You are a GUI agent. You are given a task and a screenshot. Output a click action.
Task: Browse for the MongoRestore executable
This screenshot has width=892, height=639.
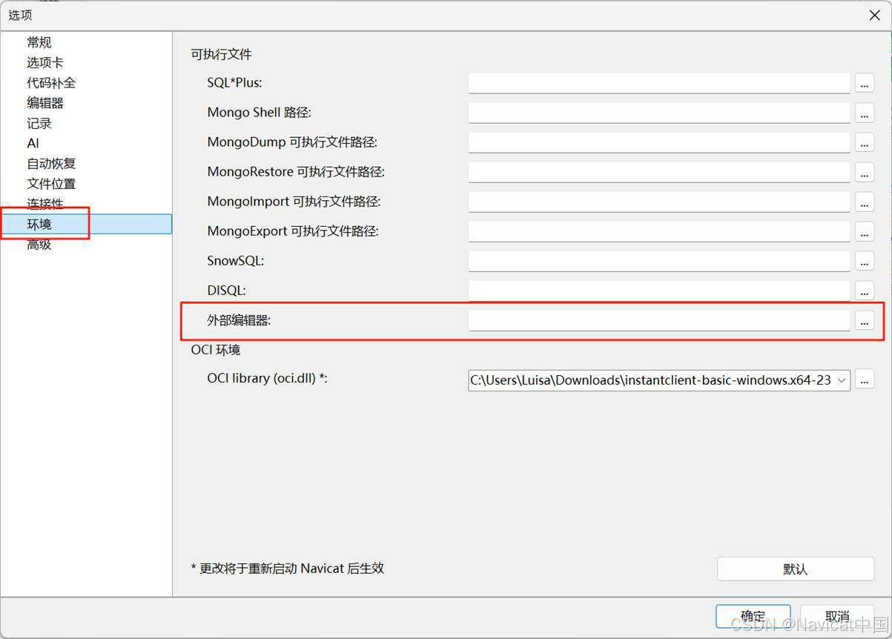coord(865,172)
